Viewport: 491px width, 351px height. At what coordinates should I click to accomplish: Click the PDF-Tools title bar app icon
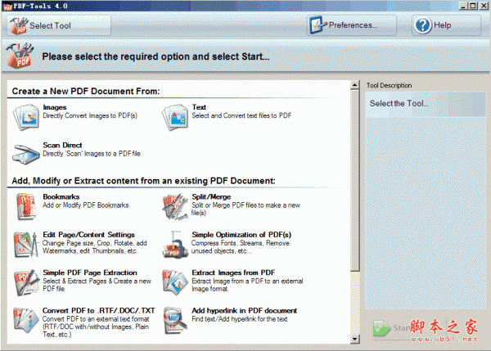[7, 7]
